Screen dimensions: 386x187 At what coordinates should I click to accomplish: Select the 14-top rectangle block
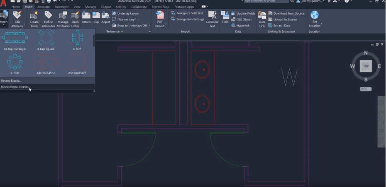point(15,40)
